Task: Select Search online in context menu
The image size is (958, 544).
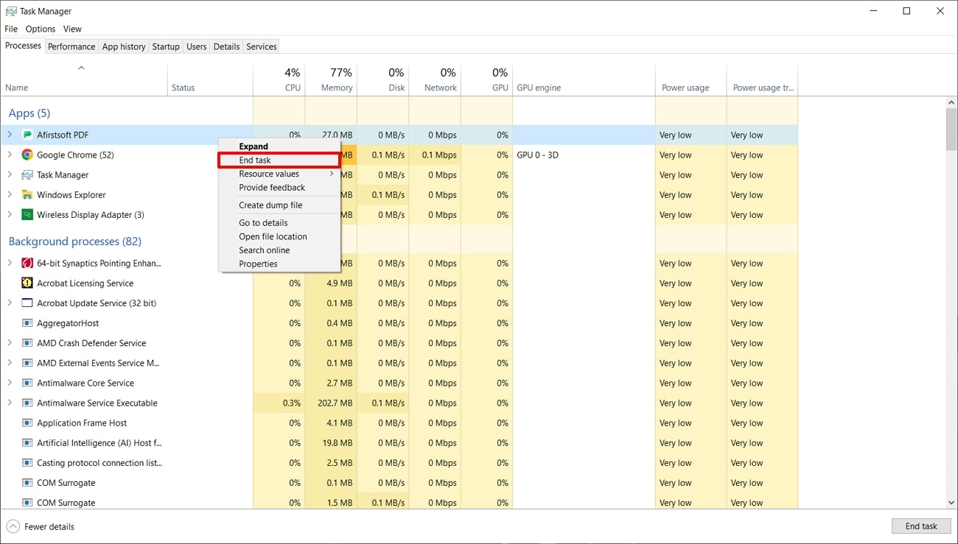Action: pyautogui.click(x=279, y=250)
